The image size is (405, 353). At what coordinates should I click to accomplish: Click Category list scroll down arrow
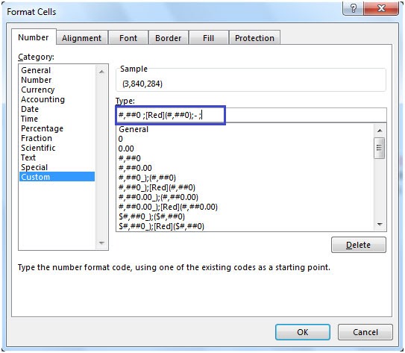(x=101, y=243)
